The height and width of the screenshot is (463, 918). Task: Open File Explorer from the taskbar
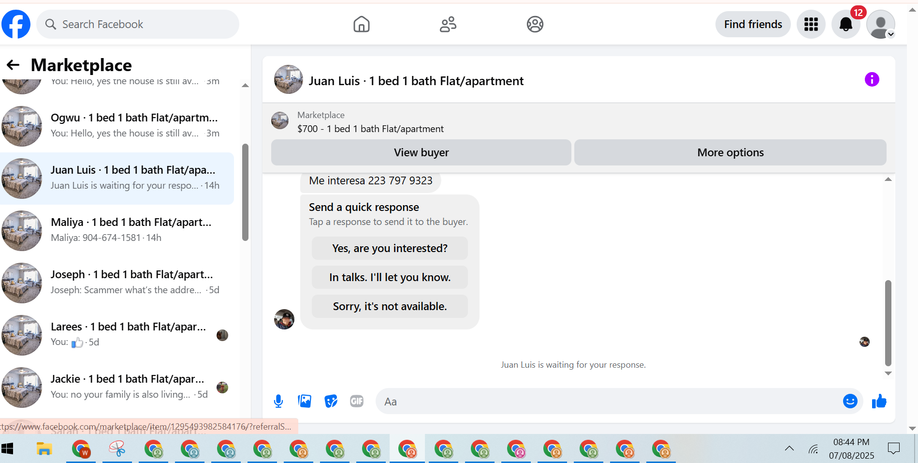(x=44, y=449)
